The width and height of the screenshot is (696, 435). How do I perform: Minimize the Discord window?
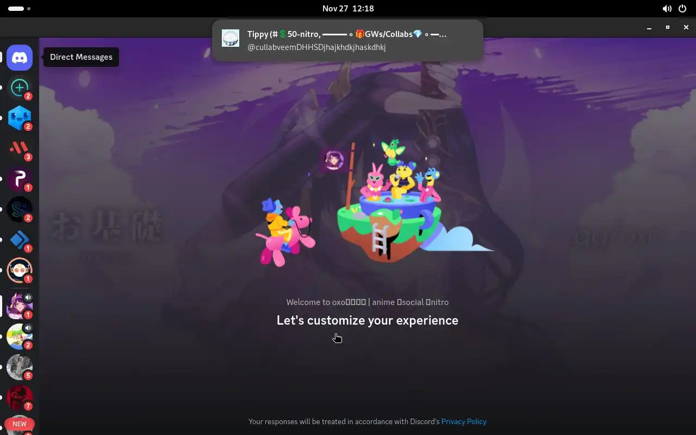[x=649, y=27]
